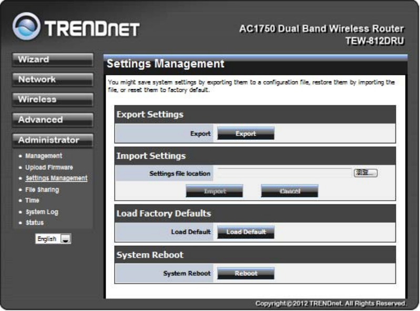Click the settings file location field

click(x=284, y=173)
